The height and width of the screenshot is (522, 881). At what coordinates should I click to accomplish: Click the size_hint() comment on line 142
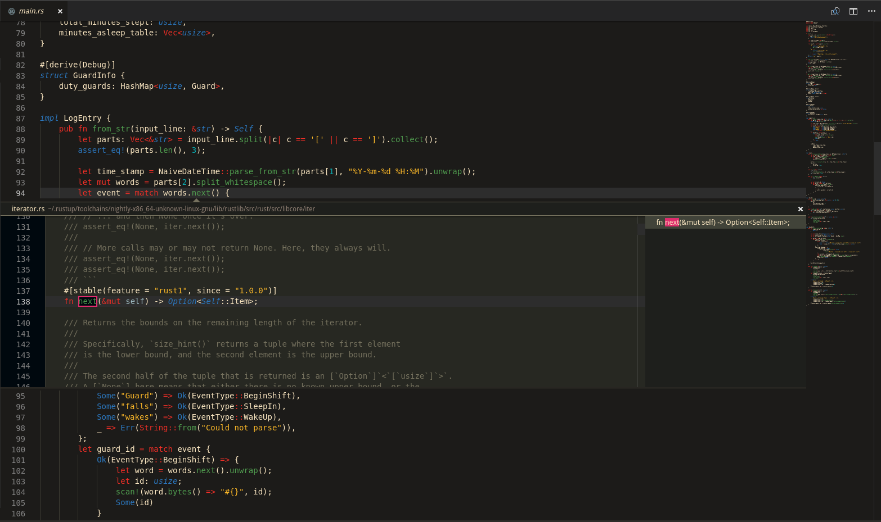232,344
